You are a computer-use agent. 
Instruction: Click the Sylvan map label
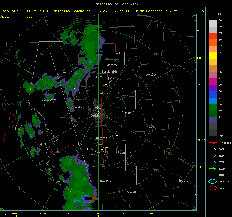click(x=98, y=76)
